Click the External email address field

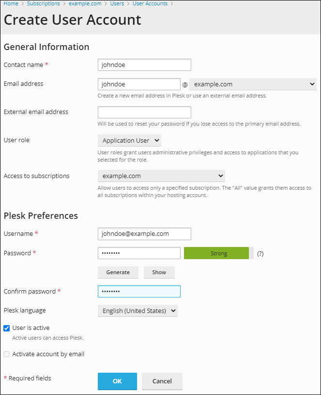pos(144,113)
